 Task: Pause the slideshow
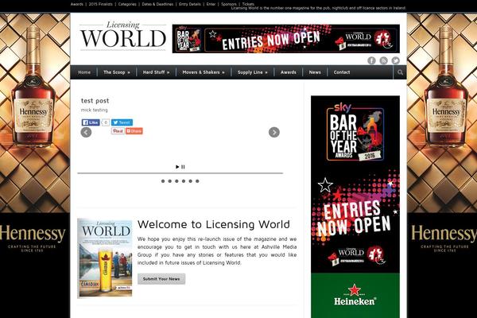183,167
